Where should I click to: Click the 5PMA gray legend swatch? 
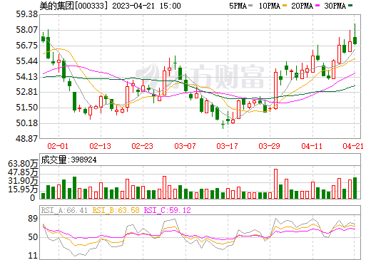250,6
